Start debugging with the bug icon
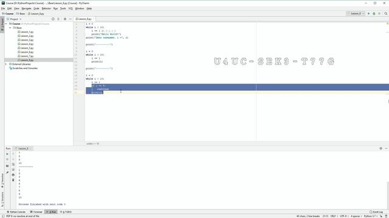The height and width of the screenshot is (218, 389). [x=374, y=13]
